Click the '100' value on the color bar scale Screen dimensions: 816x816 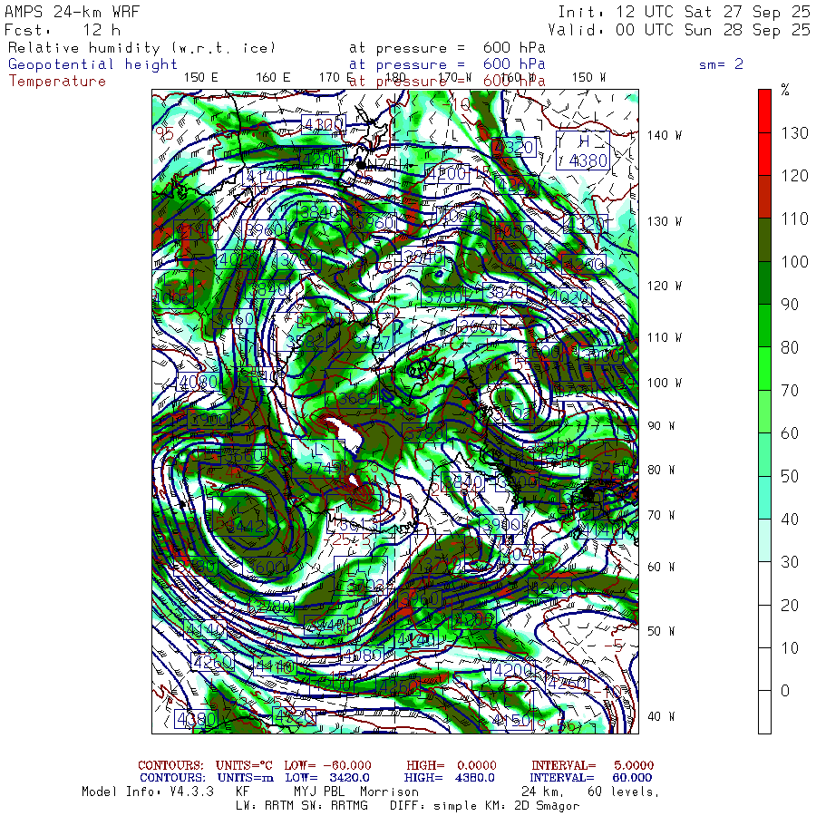794,261
